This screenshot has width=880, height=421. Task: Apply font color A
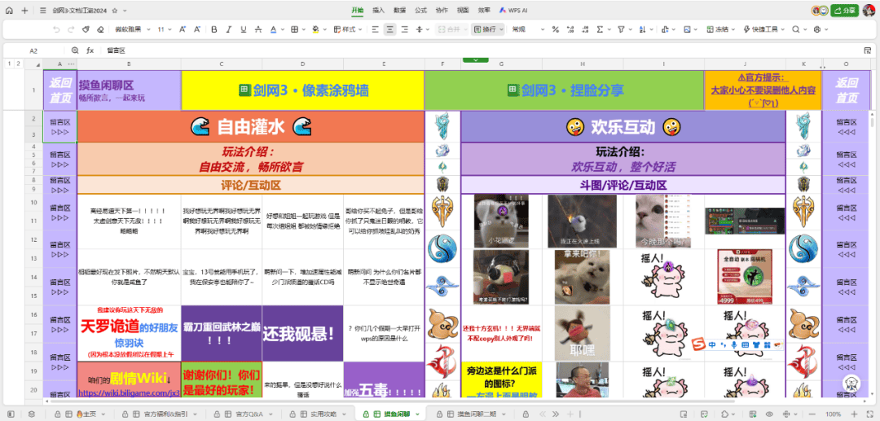273,29
